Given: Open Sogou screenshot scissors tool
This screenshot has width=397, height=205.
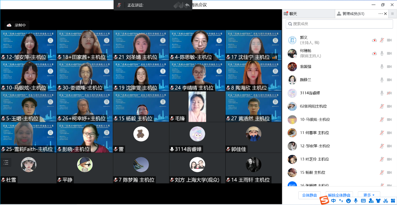Looking at the screenshot, I should coord(385,201).
